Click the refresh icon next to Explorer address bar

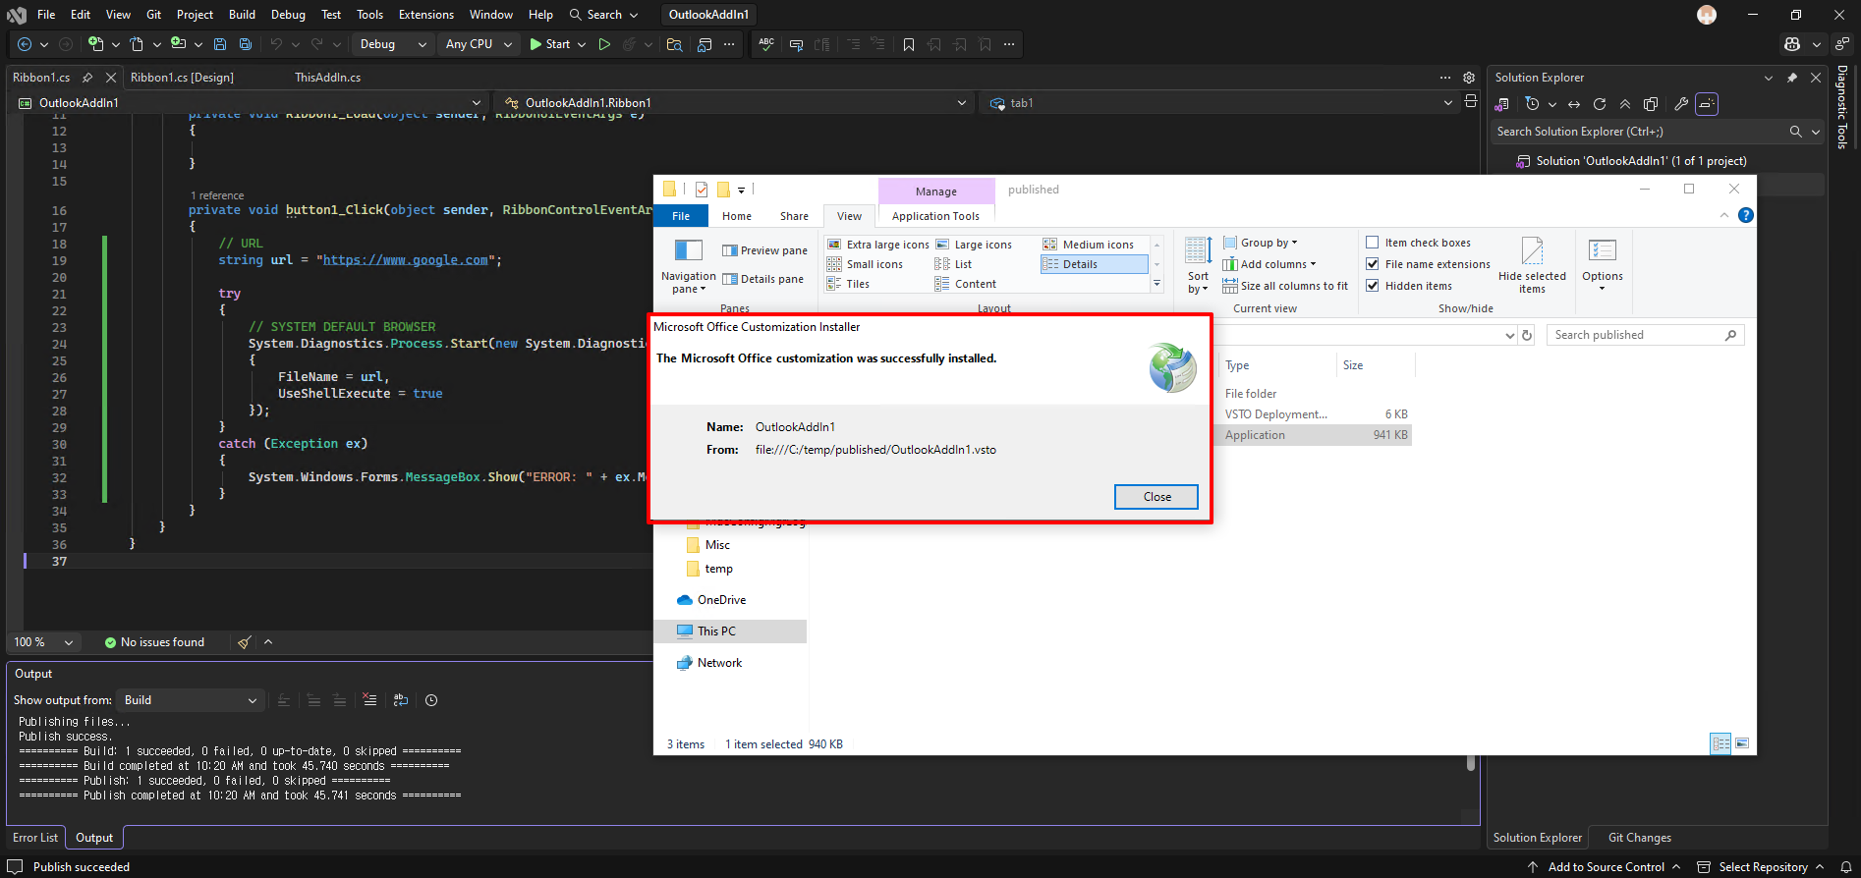(x=1527, y=335)
